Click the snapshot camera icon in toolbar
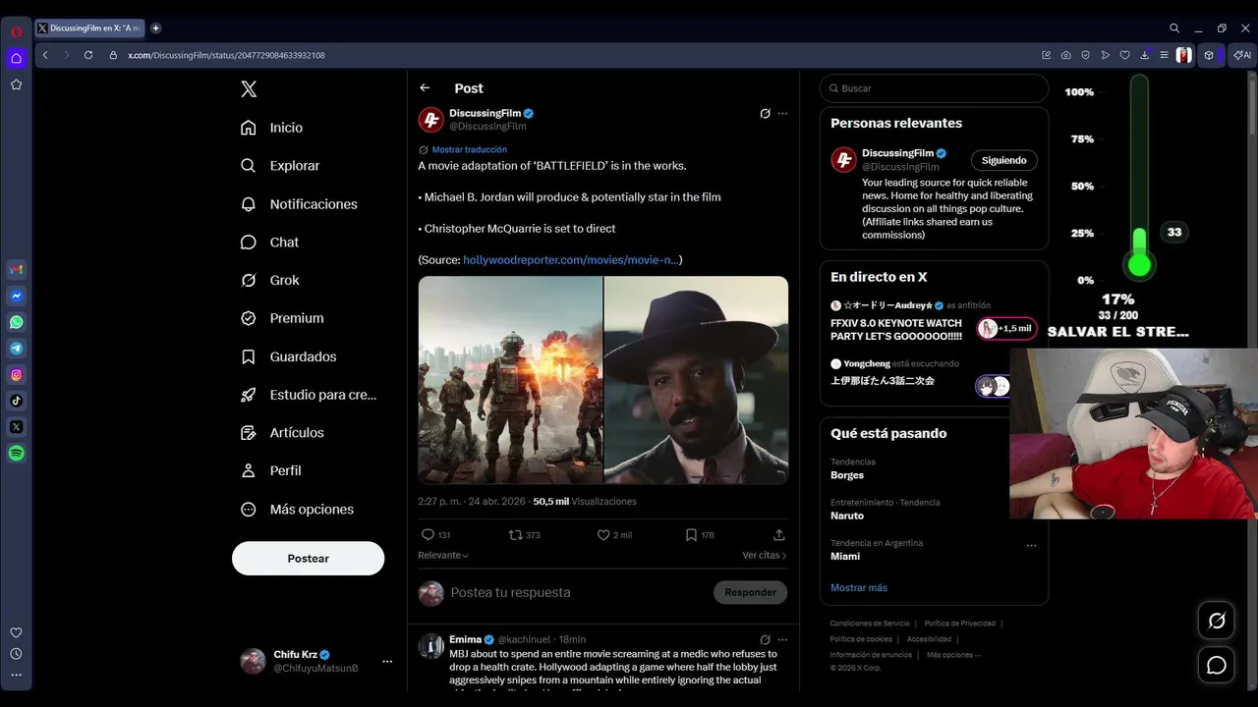1258x707 pixels. (x=1066, y=55)
